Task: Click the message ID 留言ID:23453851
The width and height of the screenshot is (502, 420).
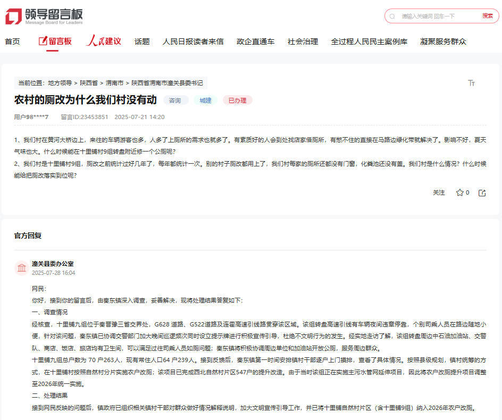Action: (x=85, y=117)
